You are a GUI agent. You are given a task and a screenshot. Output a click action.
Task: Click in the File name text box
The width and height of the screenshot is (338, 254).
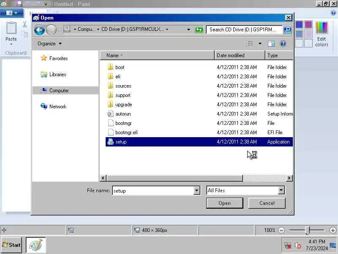coord(153,190)
